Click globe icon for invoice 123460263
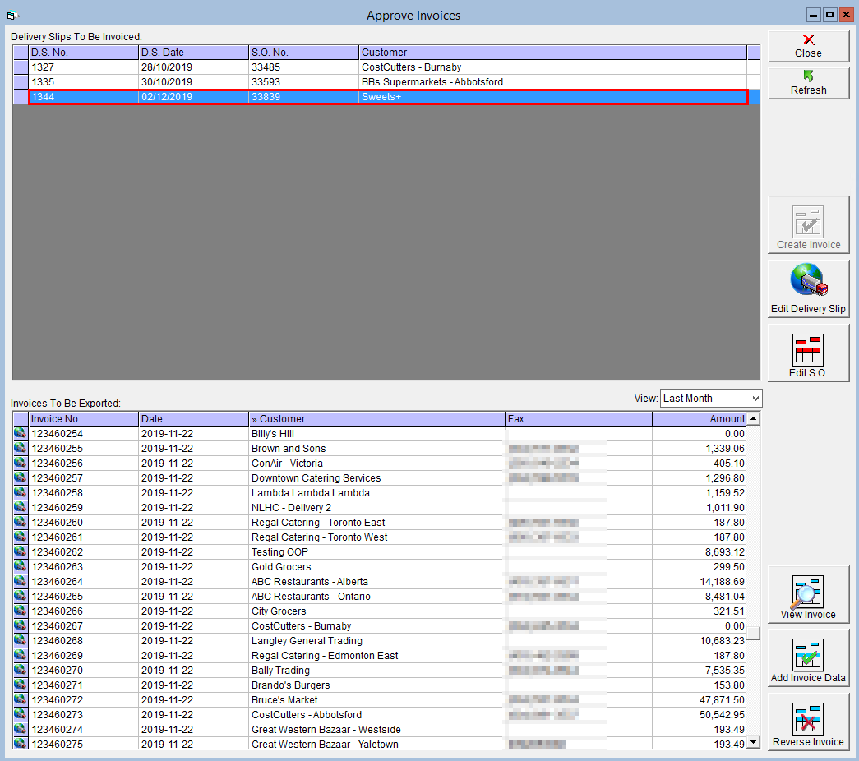The height and width of the screenshot is (761, 859). click(21, 566)
